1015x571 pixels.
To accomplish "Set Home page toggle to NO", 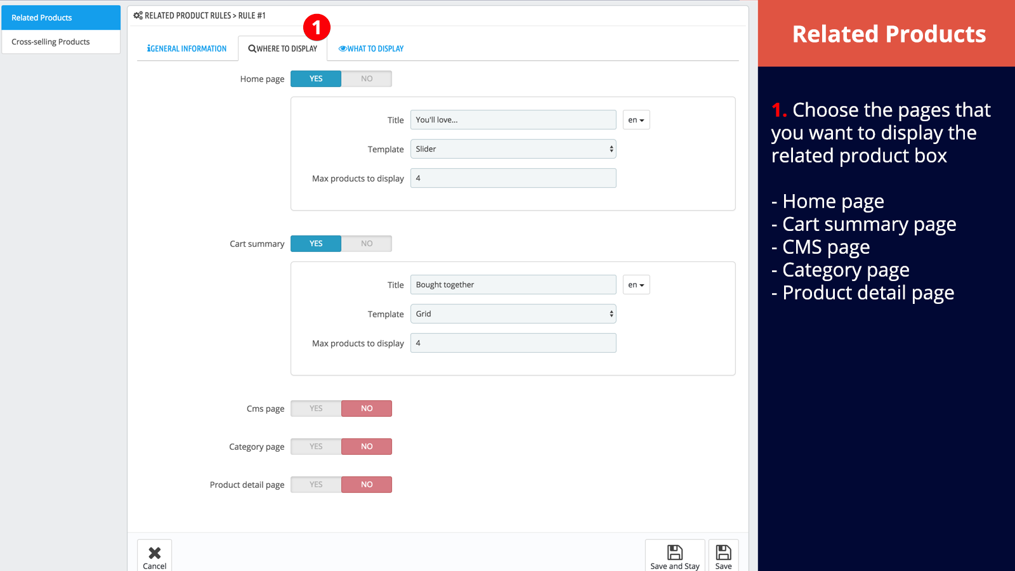I will [x=367, y=79].
